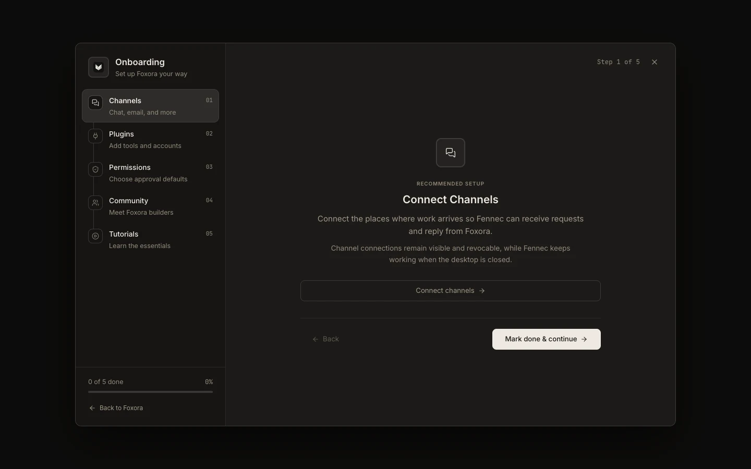Image resolution: width=751 pixels, height=469 pixels.
Task: Click 'Add tools and accounts' subtitle
Action: 145,146
